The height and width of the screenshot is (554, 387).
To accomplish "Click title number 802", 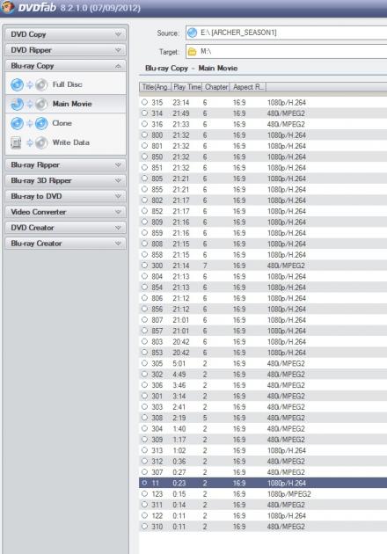I will click(x=157, y=200).
